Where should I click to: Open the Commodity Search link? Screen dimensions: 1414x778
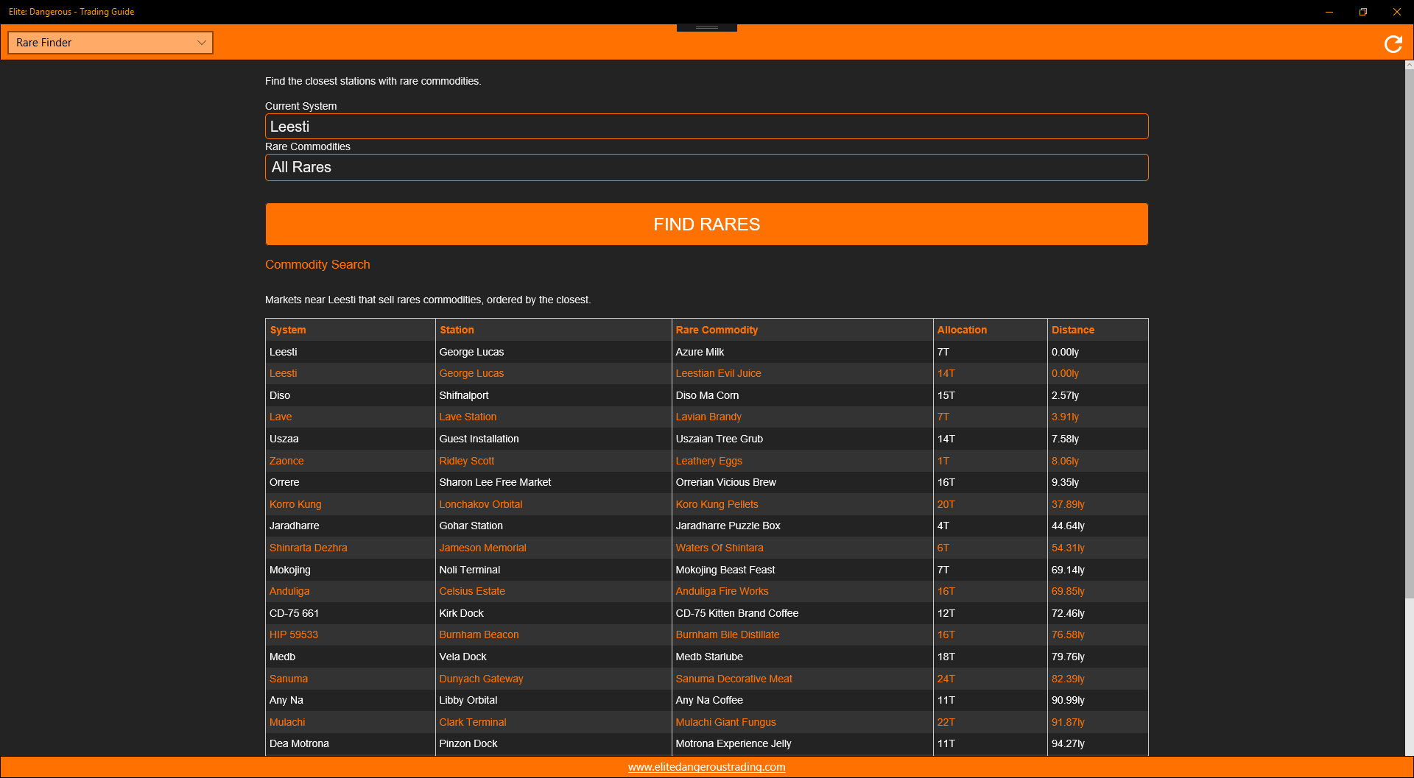[x=317, y=265]
